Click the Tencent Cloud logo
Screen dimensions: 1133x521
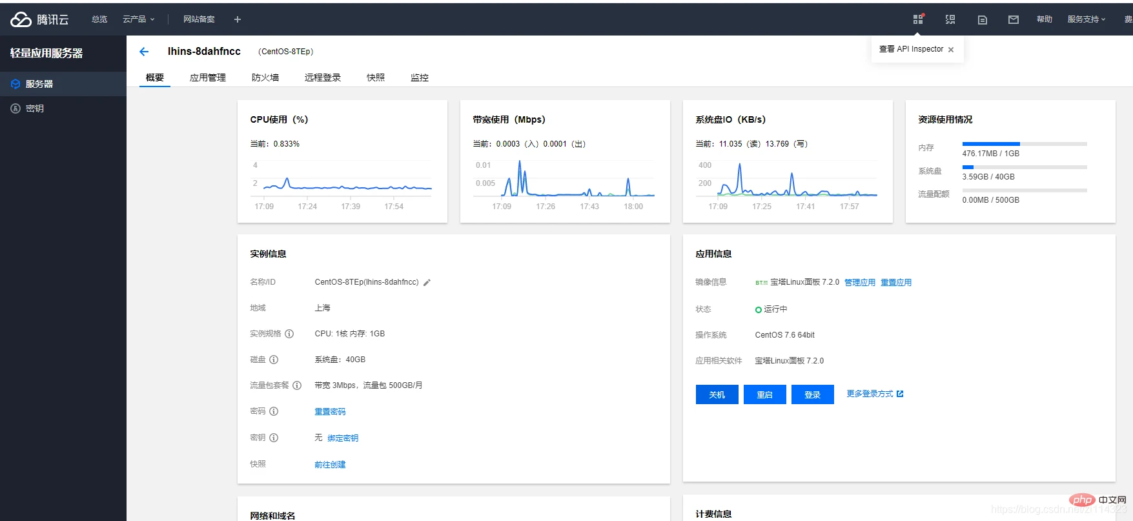[39, 19]
